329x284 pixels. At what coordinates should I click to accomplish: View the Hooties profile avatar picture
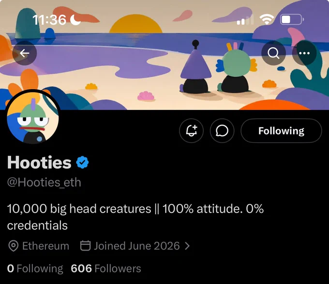33,117
